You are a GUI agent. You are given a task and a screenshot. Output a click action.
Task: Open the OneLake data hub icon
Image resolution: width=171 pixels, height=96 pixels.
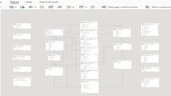tap(31, 7)
